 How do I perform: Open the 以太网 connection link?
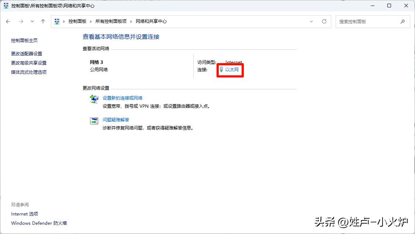(234, 70)
